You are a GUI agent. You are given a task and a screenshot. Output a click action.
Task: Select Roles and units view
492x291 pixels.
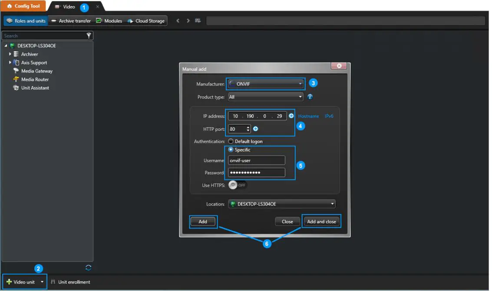click(x=26, y=21)
